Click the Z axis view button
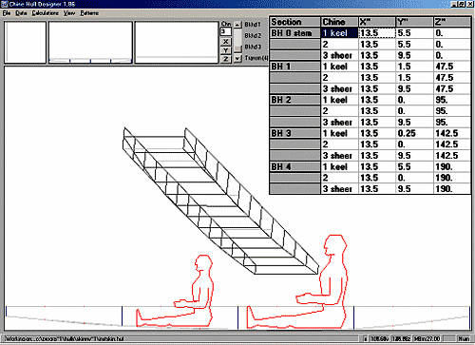Viewport: 475px width, 345px height. coord(225,59)
